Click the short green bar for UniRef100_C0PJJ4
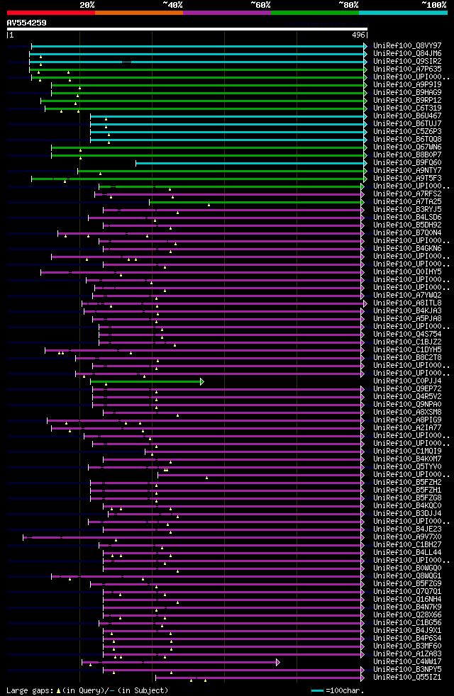This screenshot has width=454, height=696. pyautogui.click(x=146, y=382)
